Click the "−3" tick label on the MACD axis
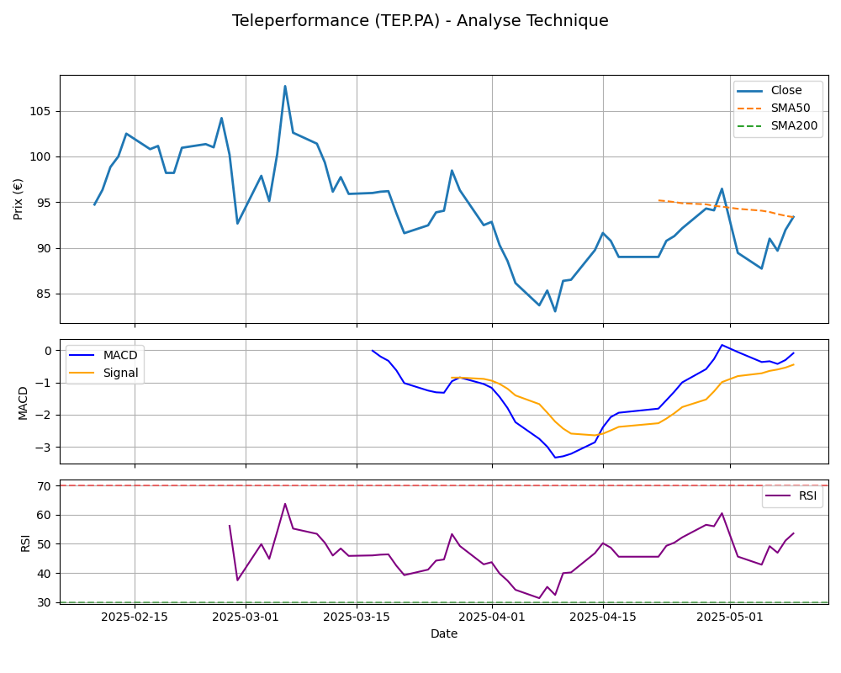 tap(44, 448)
